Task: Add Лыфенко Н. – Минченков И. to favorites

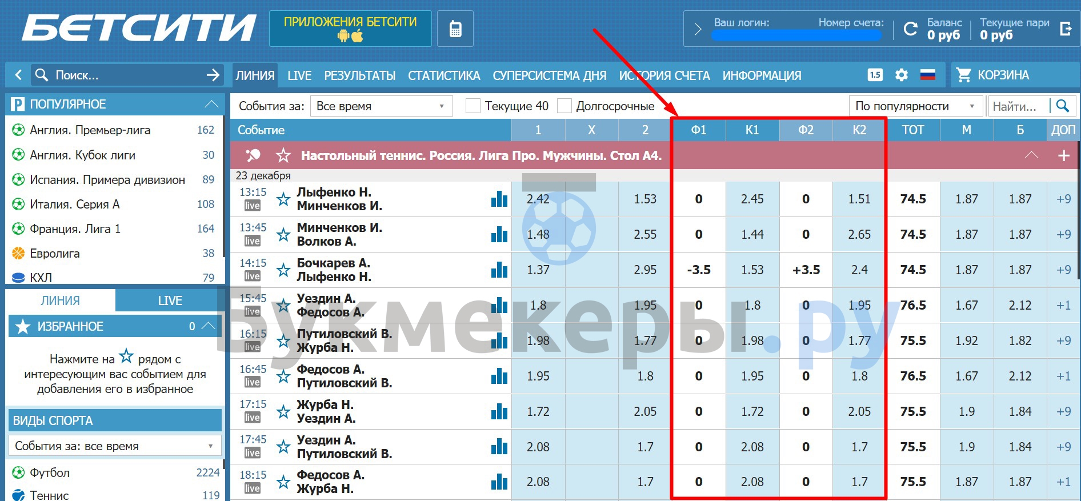Action: point(283,199)
